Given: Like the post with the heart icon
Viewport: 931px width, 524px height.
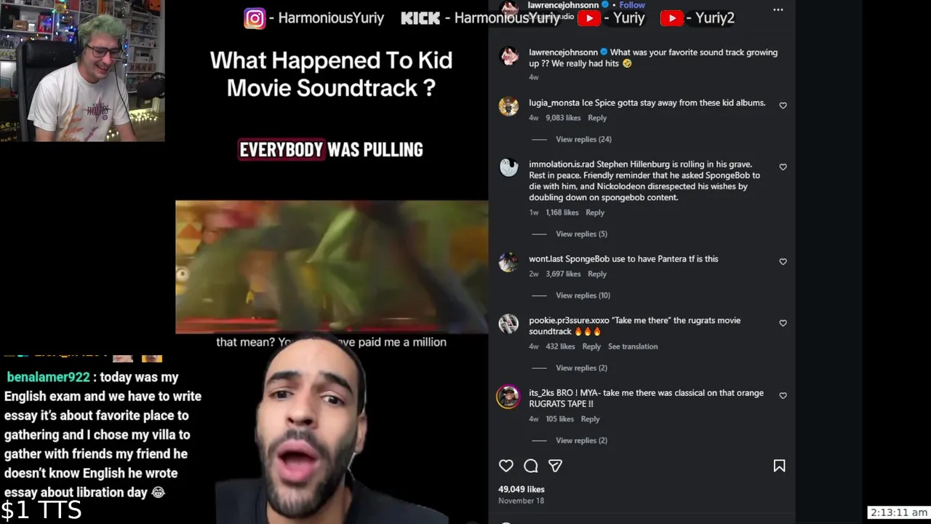Looking at the screenshot, I should [506, 466].
